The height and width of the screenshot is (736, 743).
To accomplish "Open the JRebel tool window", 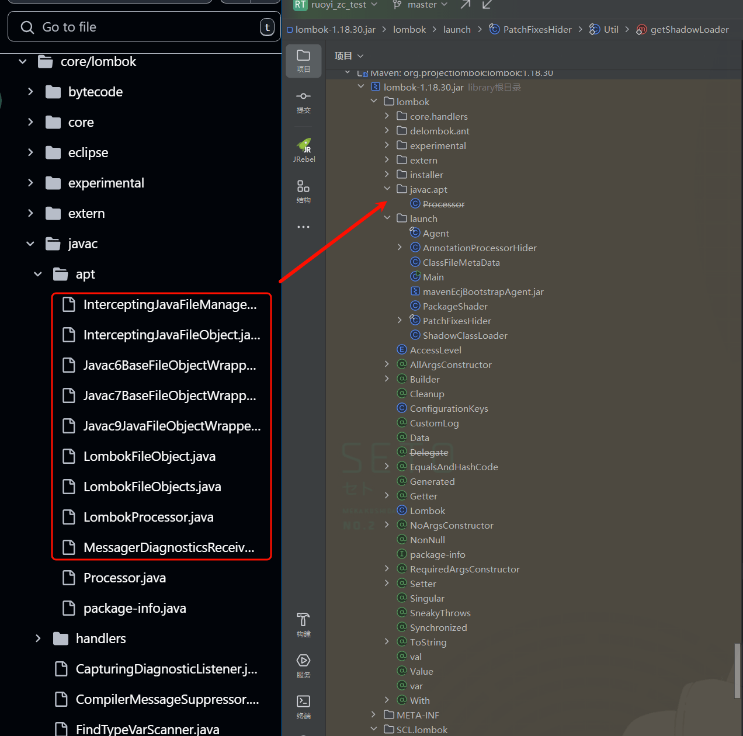I will click(304, 150).
